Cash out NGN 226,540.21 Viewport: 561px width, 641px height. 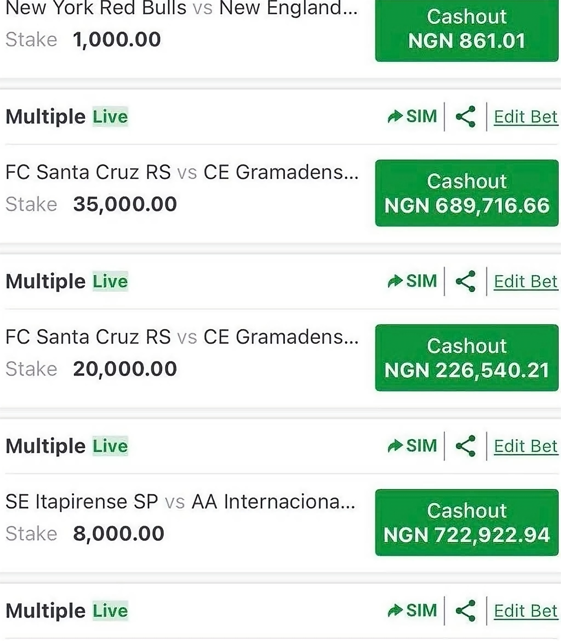(x=467, y=358)
